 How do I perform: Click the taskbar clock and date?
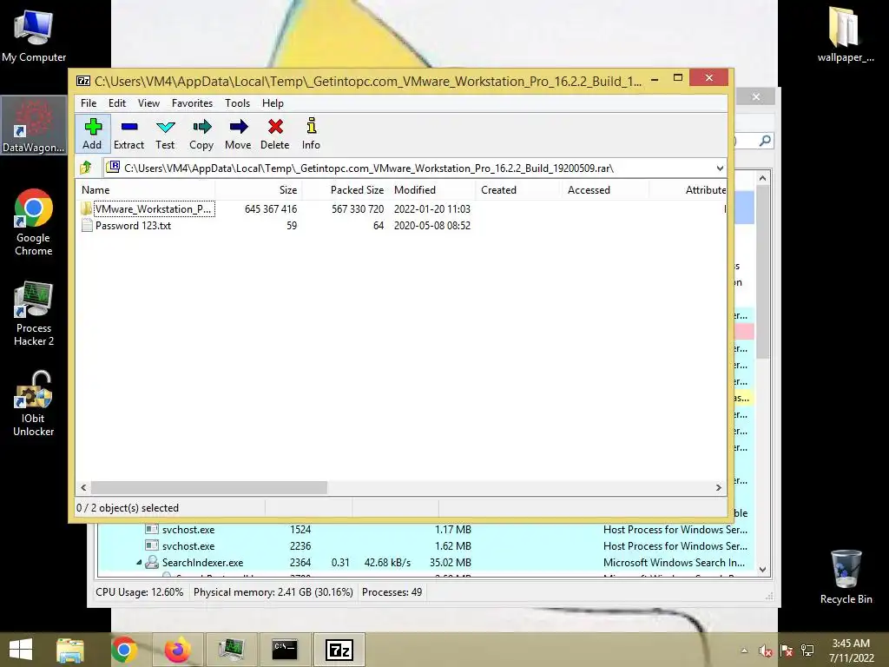click(851, 650)
